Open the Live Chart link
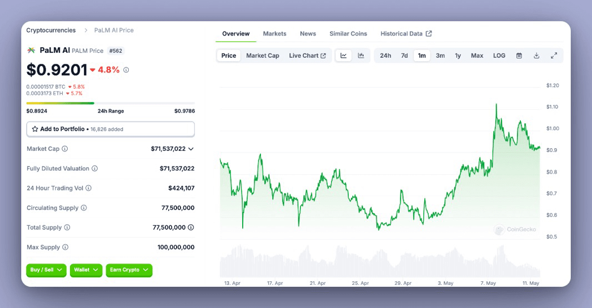Image resolution: width=592 pixels, height=308 pixels. click(307, 55)
